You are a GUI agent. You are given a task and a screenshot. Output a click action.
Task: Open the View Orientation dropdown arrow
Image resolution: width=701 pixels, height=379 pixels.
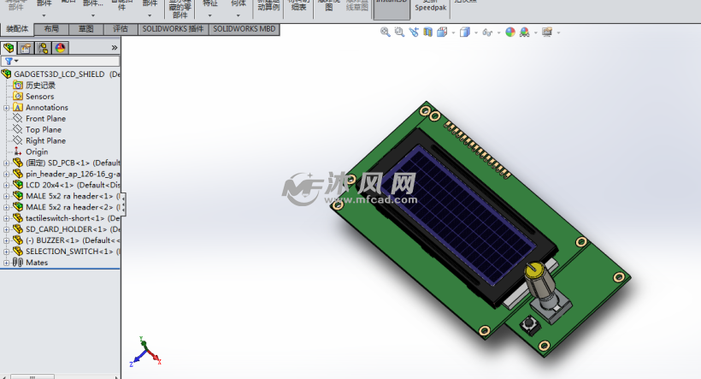pyautogui.click(x=453, y=33)
